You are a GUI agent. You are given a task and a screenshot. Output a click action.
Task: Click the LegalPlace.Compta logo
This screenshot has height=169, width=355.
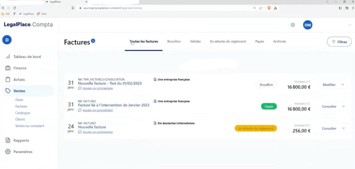point(28,25)
